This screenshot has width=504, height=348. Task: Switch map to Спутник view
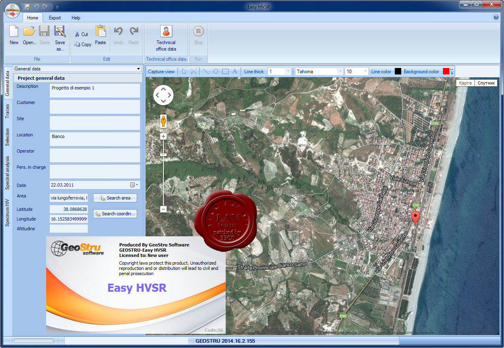[486, 83]
